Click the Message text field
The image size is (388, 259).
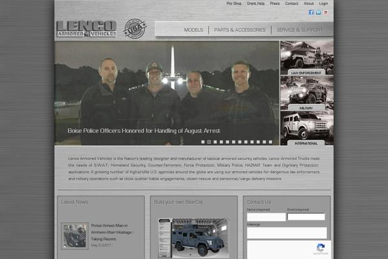[x=286, y=233]
